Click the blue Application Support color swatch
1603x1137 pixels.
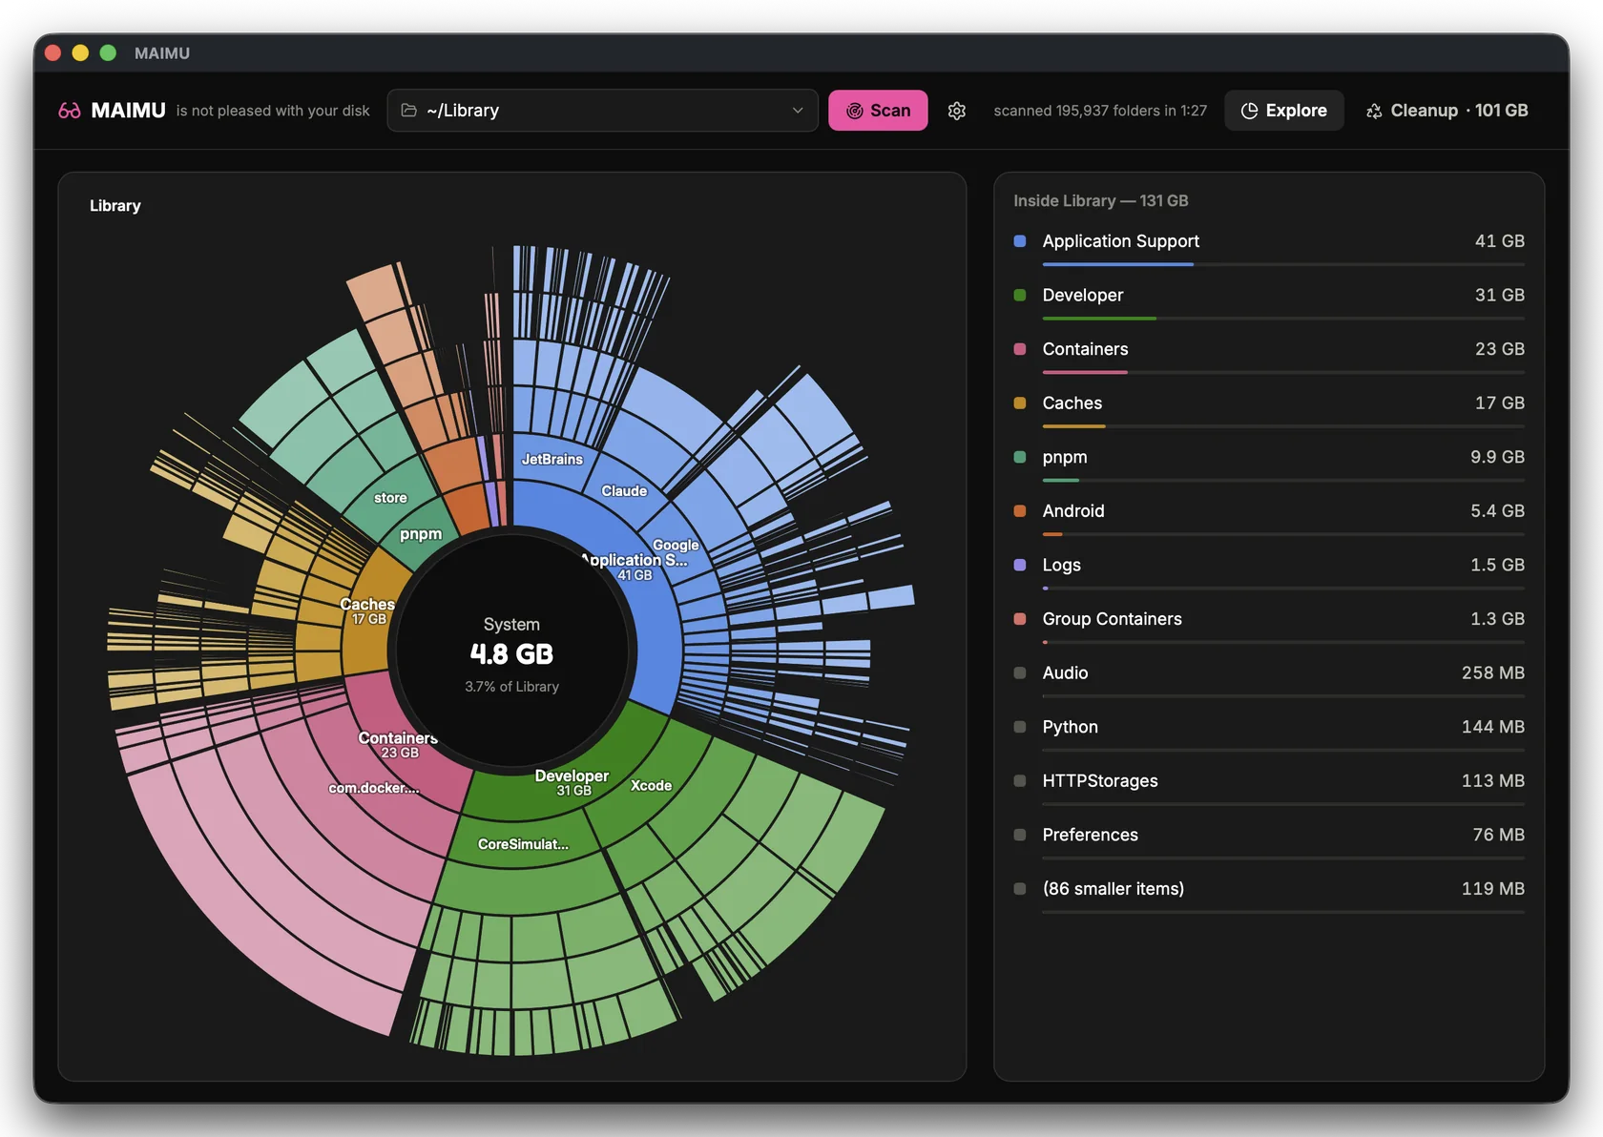(x=1020, y=241)
